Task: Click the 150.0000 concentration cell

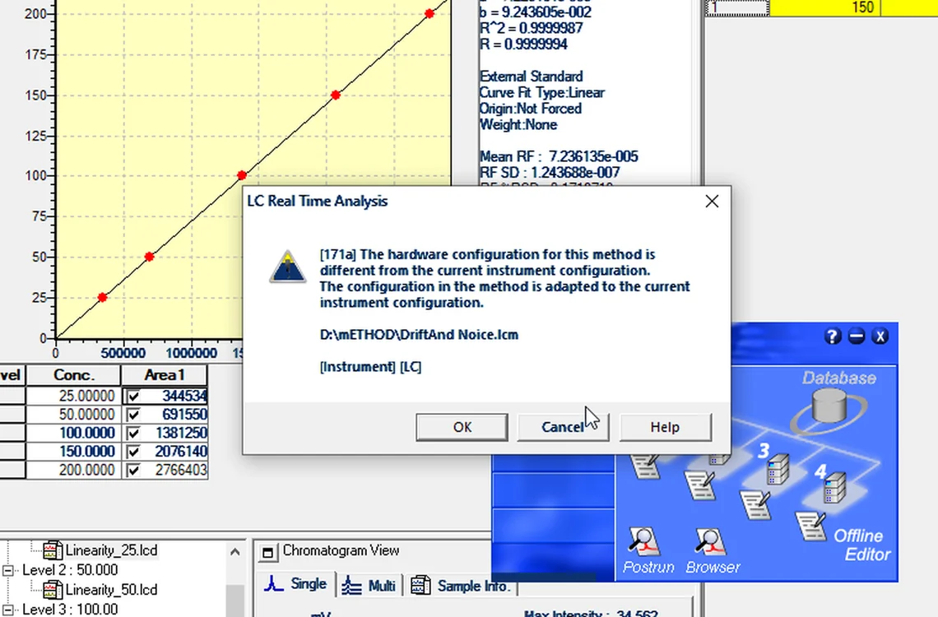Action: (x=73, y=452)
